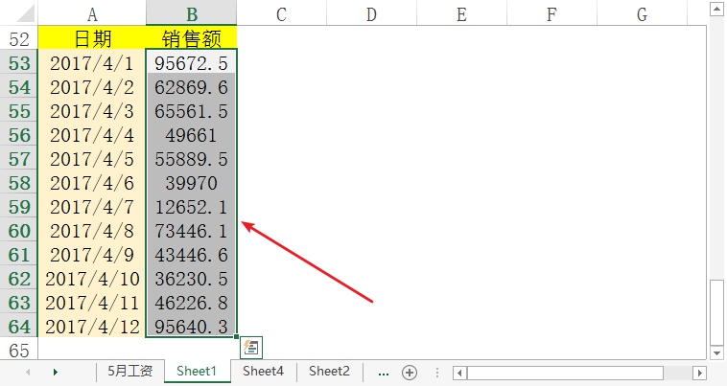Click the horizontal scrollbar right arrow
Screen dimensions: 727x386
pos(699,373)
